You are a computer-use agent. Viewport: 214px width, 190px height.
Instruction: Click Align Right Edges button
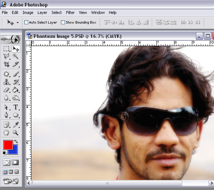146,22
